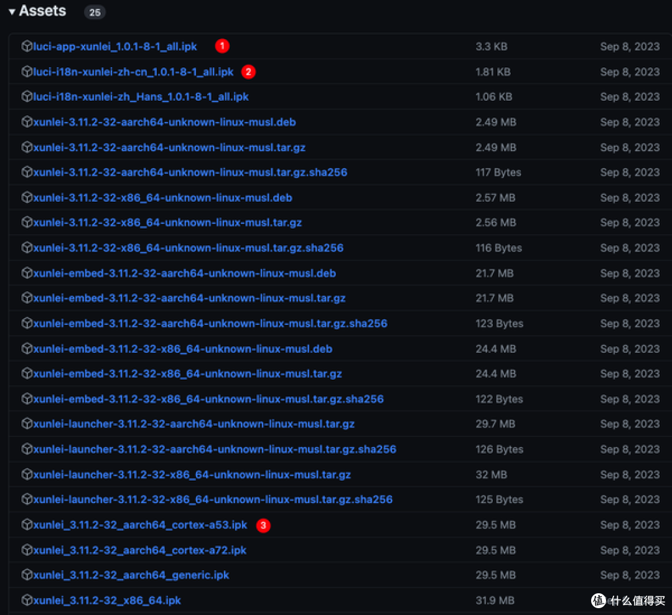Download xunlei-3.11.2-32-x86_64-unknown-linux-musl.tar.gz
Screen dimensions: 672x615
pyautogui.click(x=167, y=223)
